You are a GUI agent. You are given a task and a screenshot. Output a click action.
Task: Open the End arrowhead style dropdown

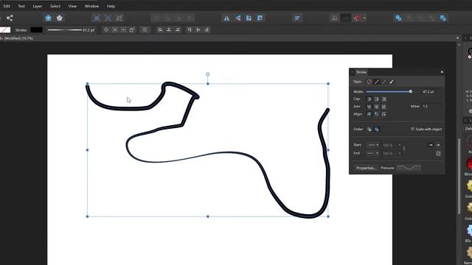372,154
